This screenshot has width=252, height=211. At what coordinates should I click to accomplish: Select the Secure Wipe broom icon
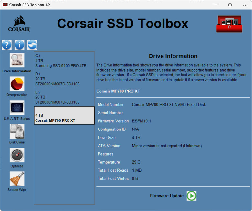pos(17,179)
